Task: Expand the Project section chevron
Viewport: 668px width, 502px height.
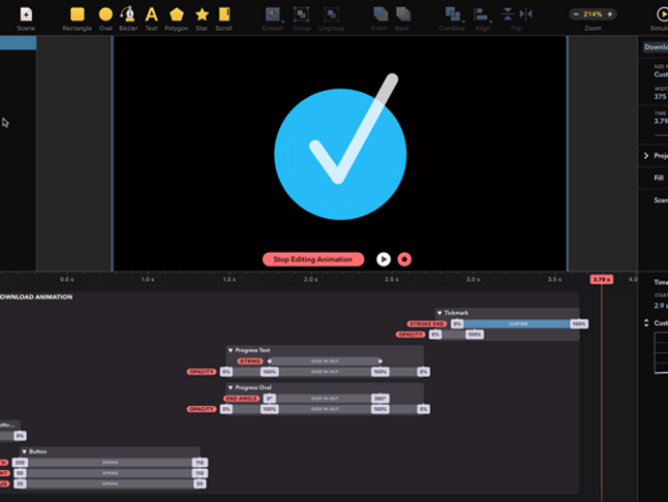Action: 647,156
